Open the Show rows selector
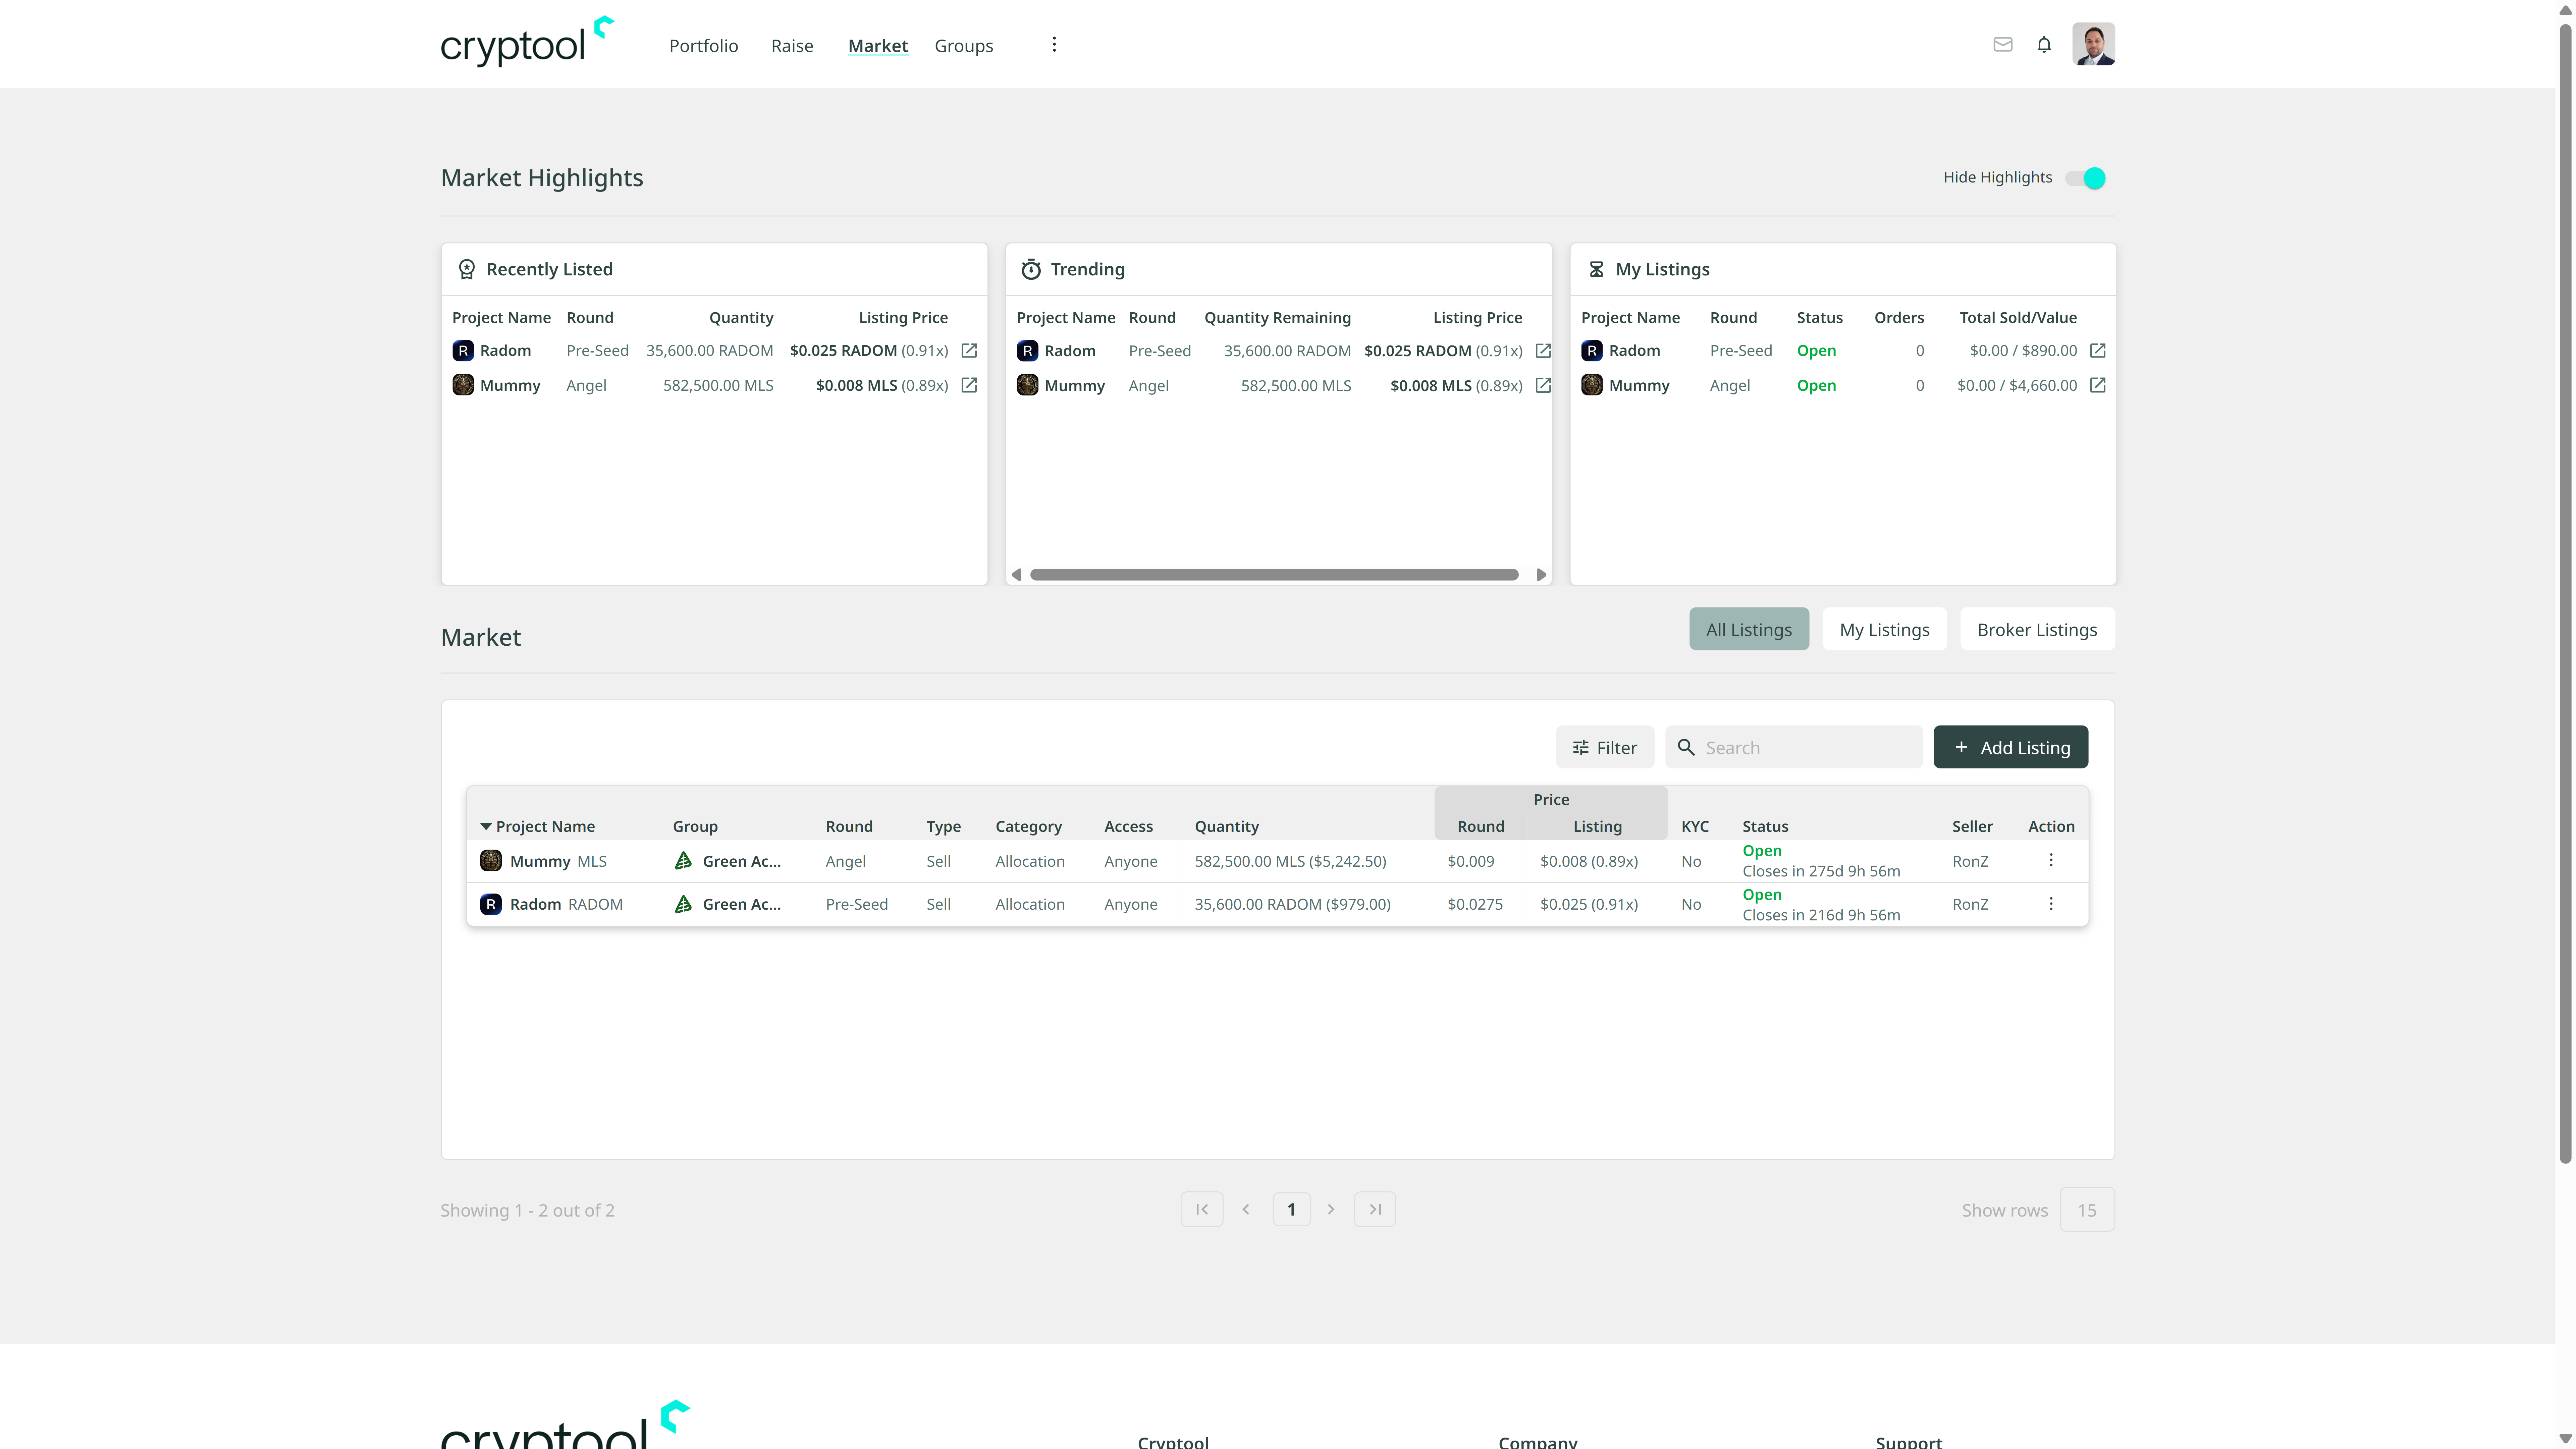This screenshot has height=1449, width=2576. (x=2087, y=1210)
